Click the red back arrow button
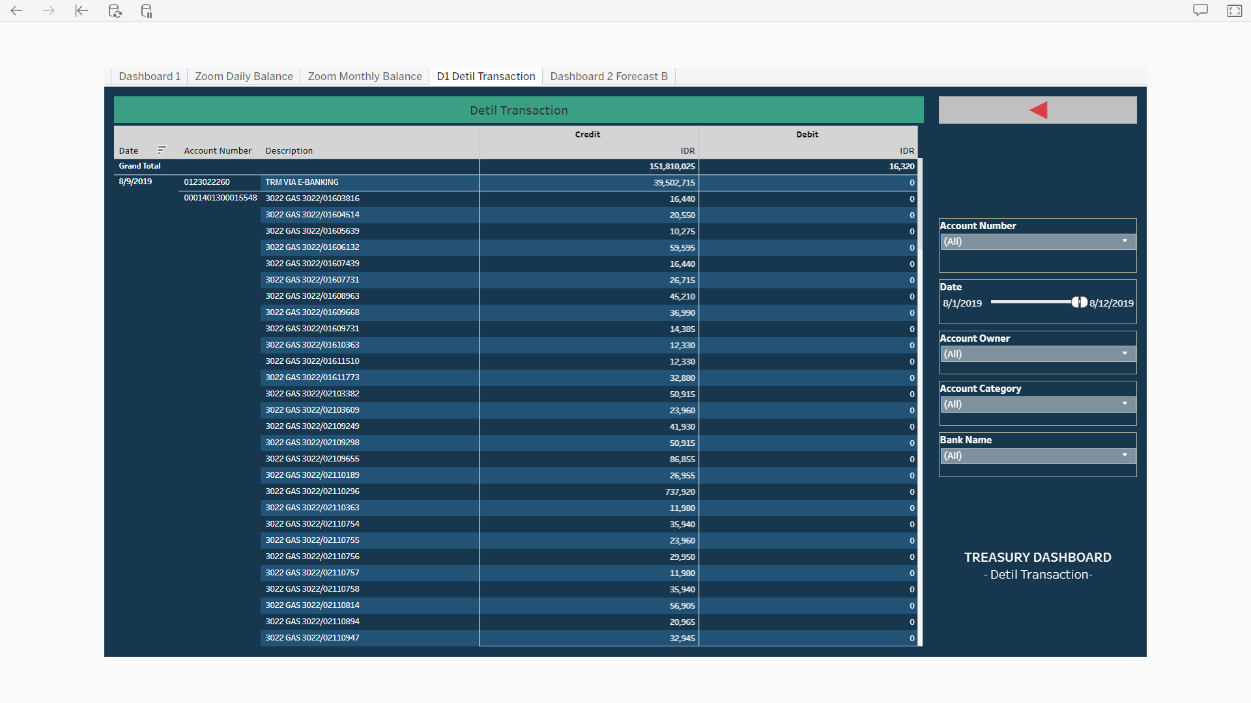Screen dimensions: 1251x703 [x=1038, y=110]
